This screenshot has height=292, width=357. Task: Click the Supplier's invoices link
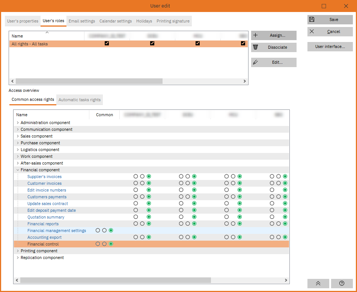(x=44, y=177)
